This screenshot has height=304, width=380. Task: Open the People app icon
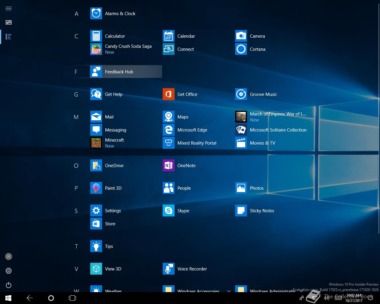[169, 188]
